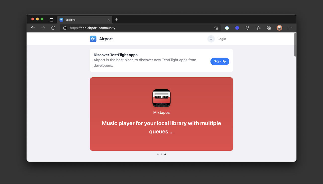Screen dimensions: 323x184
Task: Reload the page
Action: click(x=53, y=28)
